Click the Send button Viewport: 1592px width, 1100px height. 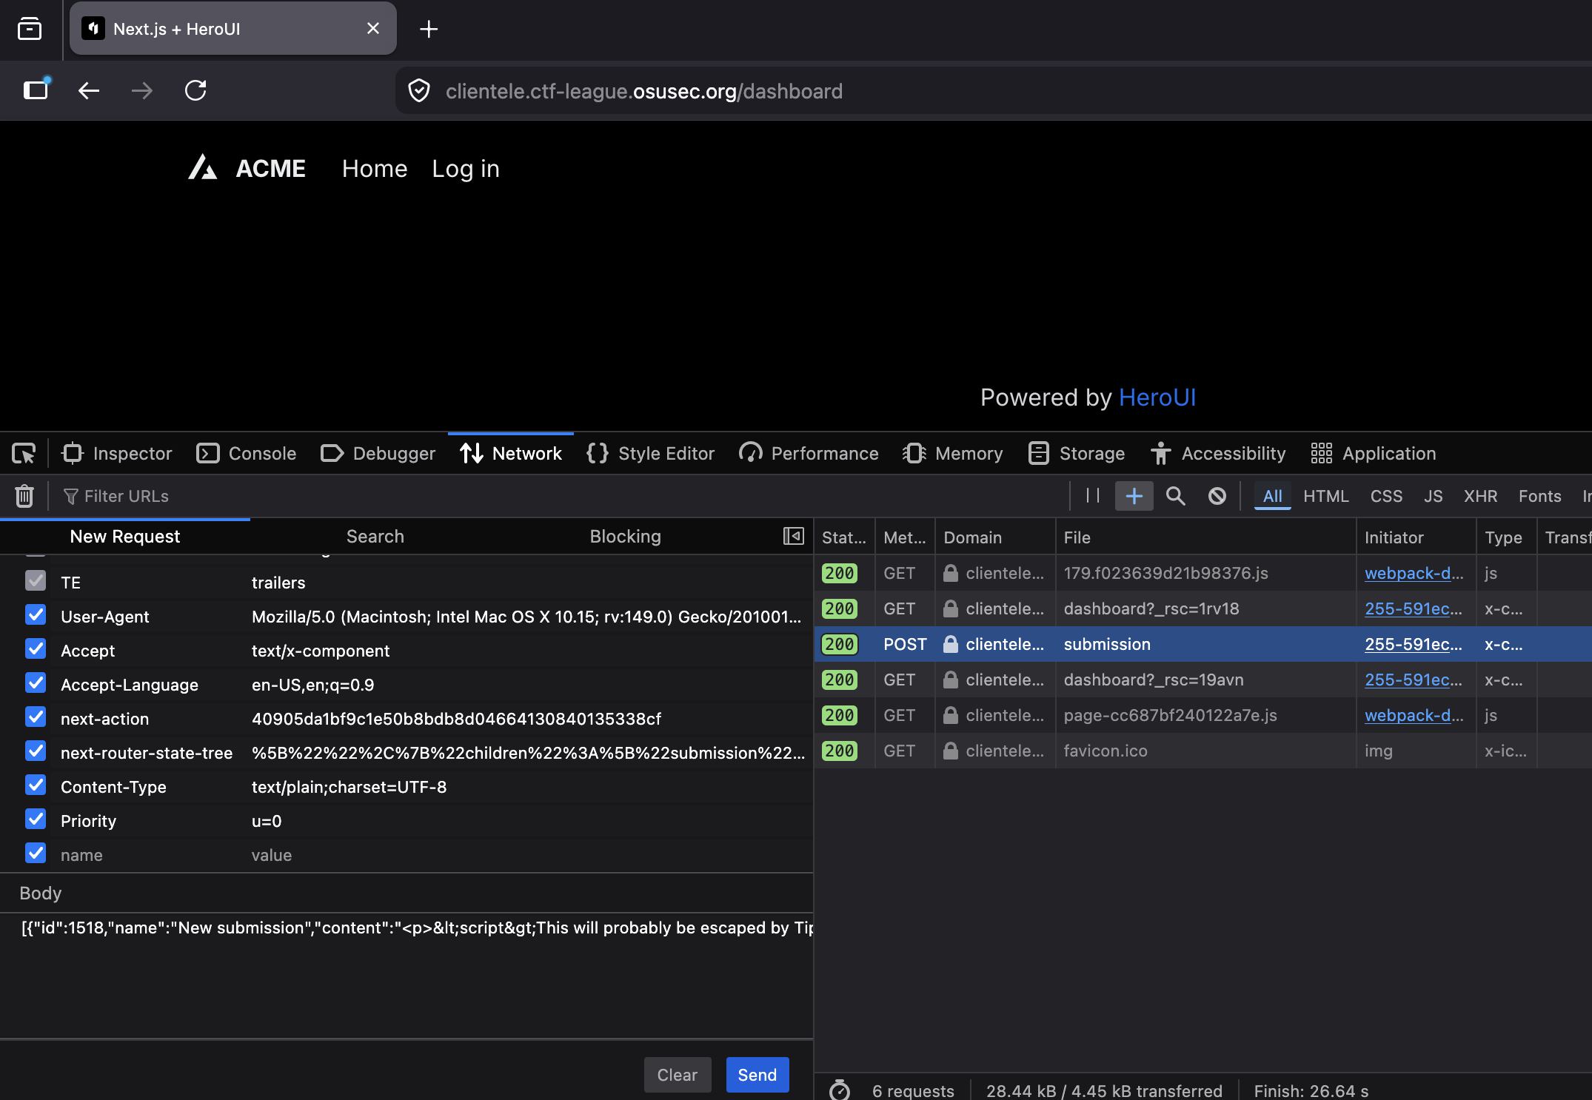tap(757, 1075)
